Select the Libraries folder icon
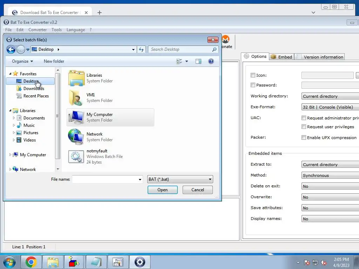 pyautogui.click(x=76, y=78)
